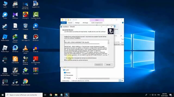Click inside the licence agreement text box
Screen dimensions: 174x97
click(x=86, y=48)
